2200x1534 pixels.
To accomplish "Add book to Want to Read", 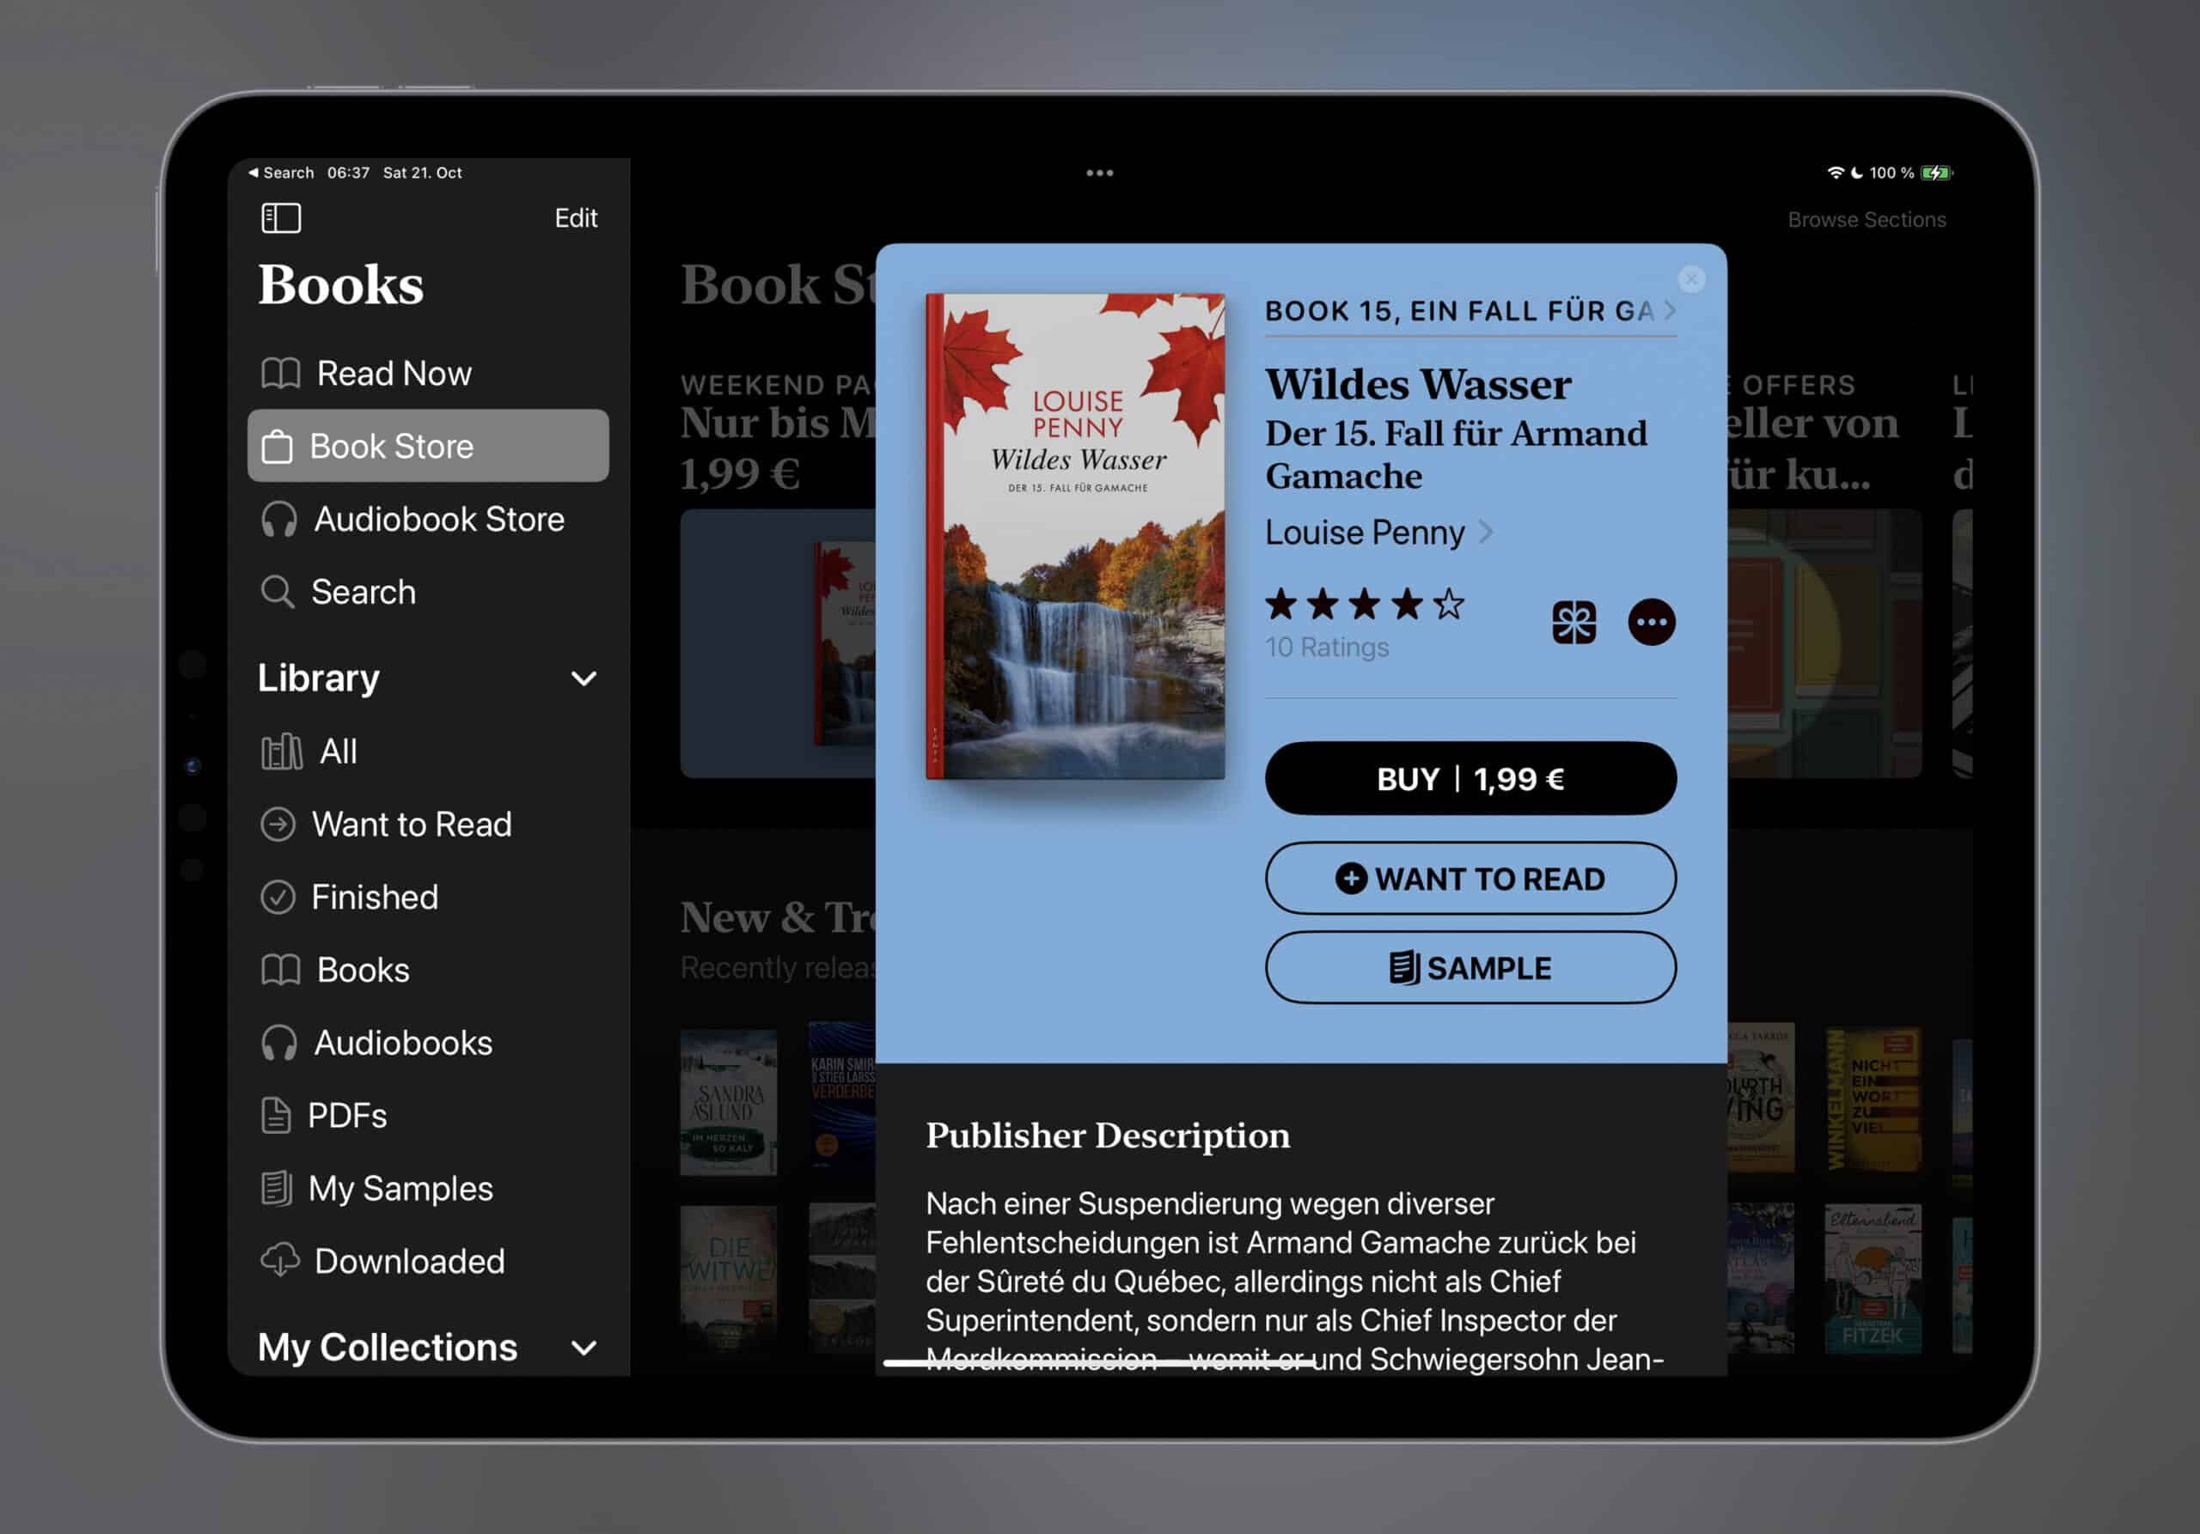I will 1470,879.
